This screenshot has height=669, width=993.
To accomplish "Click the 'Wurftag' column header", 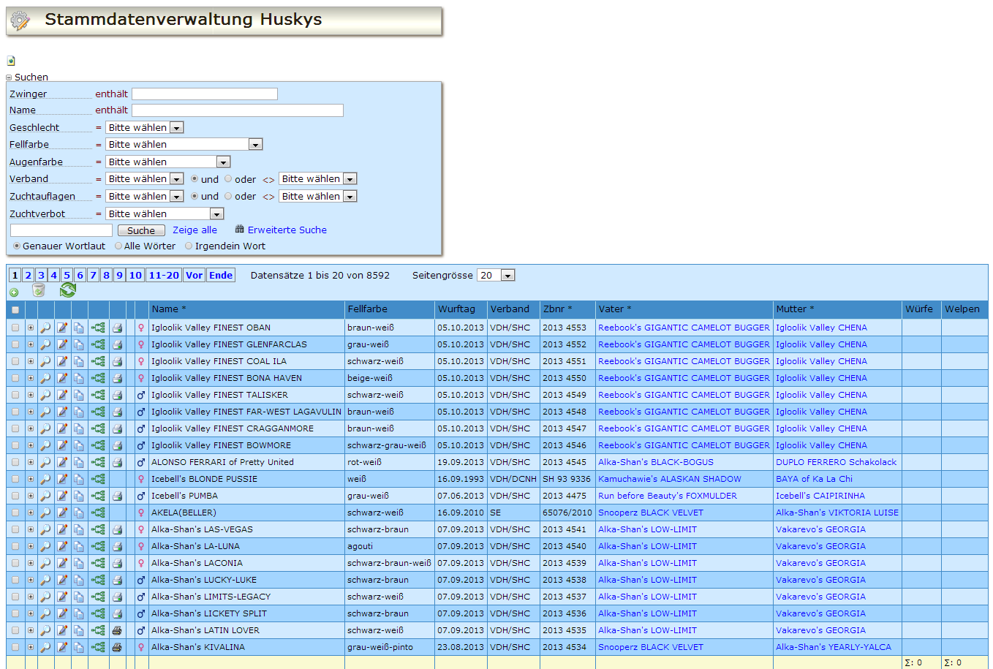I will point(457,309).
